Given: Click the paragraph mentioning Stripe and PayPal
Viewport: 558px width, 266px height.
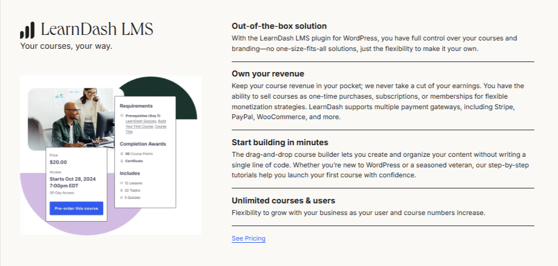Looking at the screenshot, I should pos(378,101).
